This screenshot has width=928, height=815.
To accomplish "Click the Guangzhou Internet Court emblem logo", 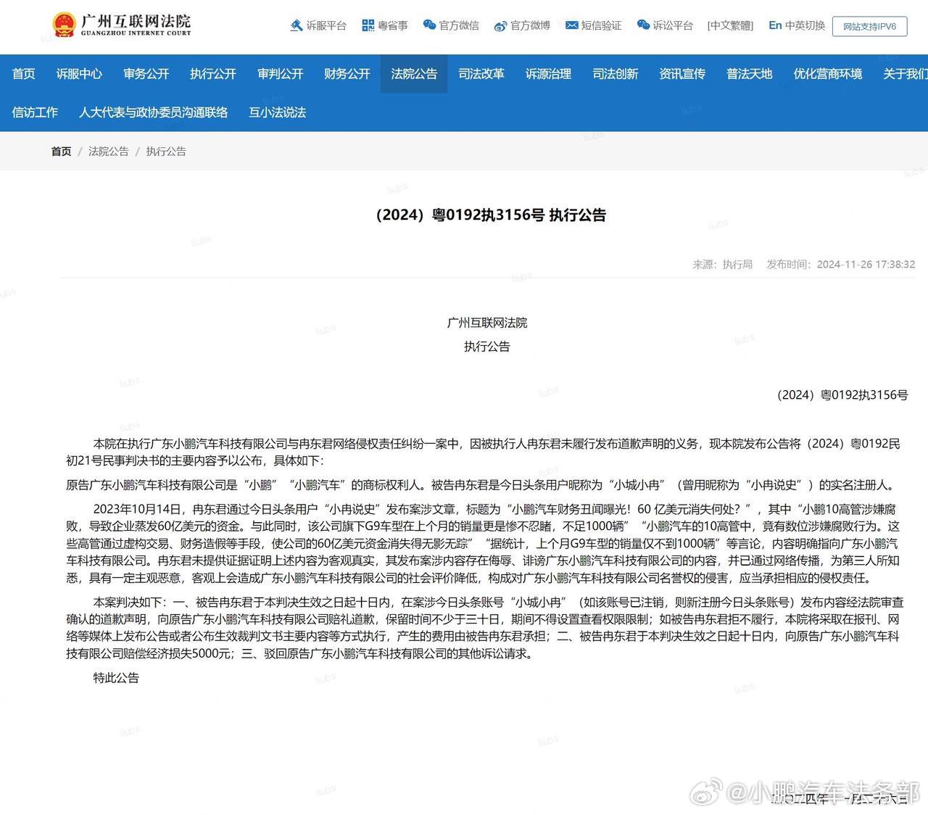I will tap(64, 25).
